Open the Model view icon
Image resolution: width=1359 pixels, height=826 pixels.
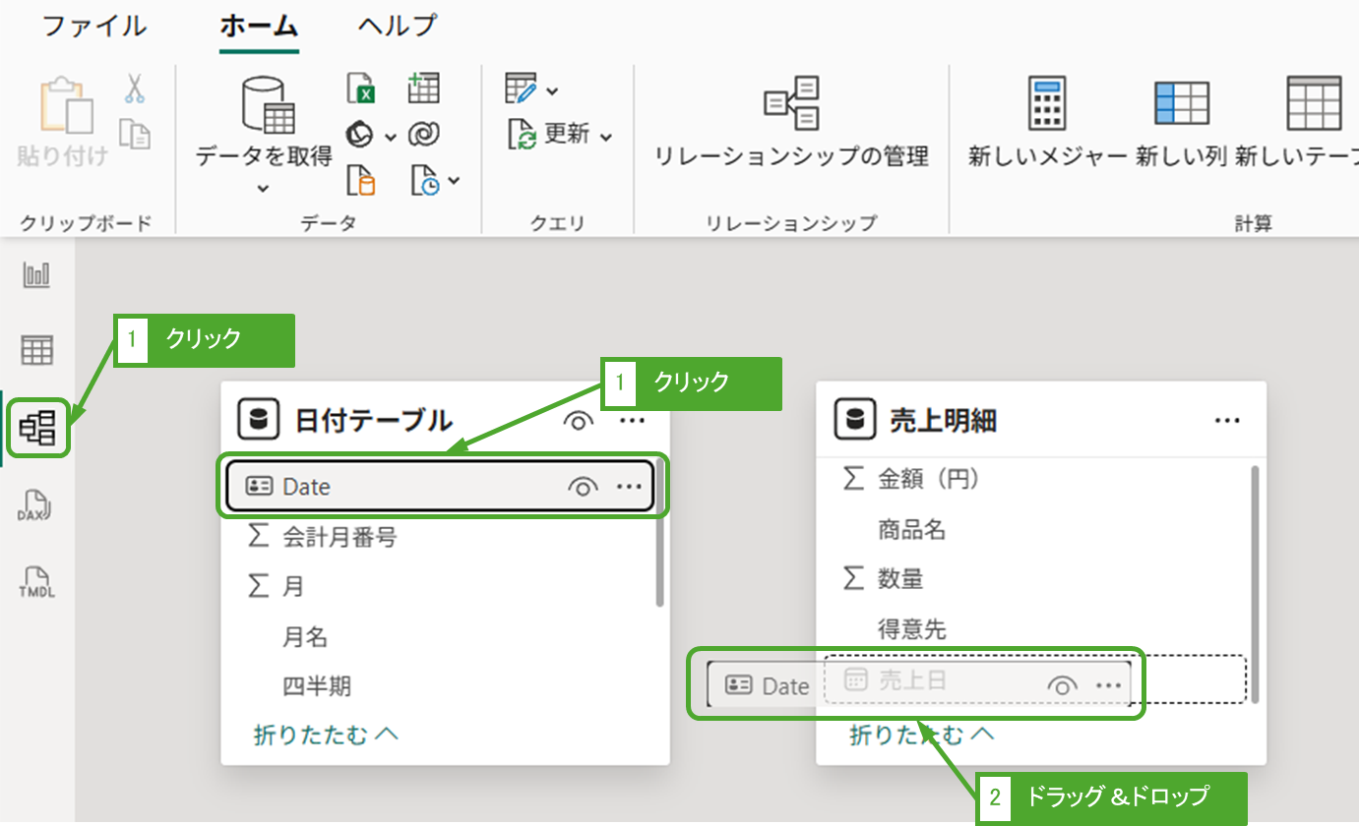37,428
